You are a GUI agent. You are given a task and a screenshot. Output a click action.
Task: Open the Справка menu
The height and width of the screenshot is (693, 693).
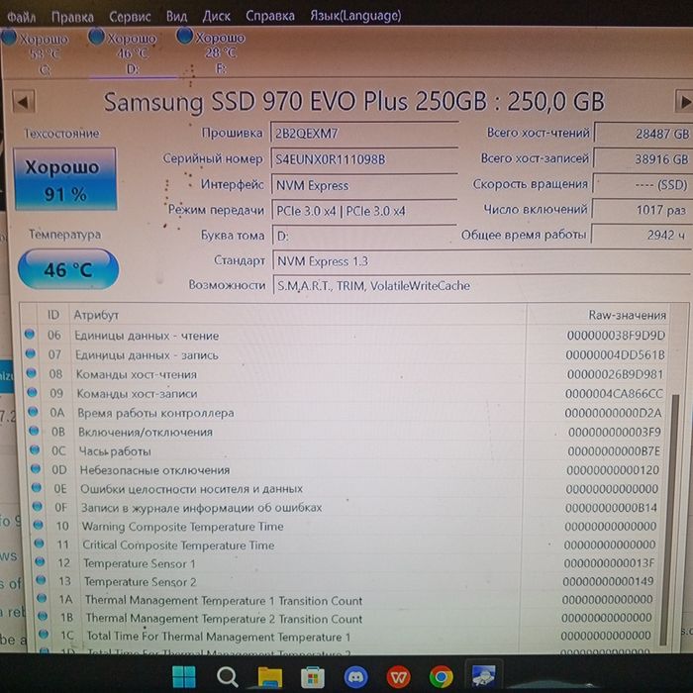pos(270,16)
